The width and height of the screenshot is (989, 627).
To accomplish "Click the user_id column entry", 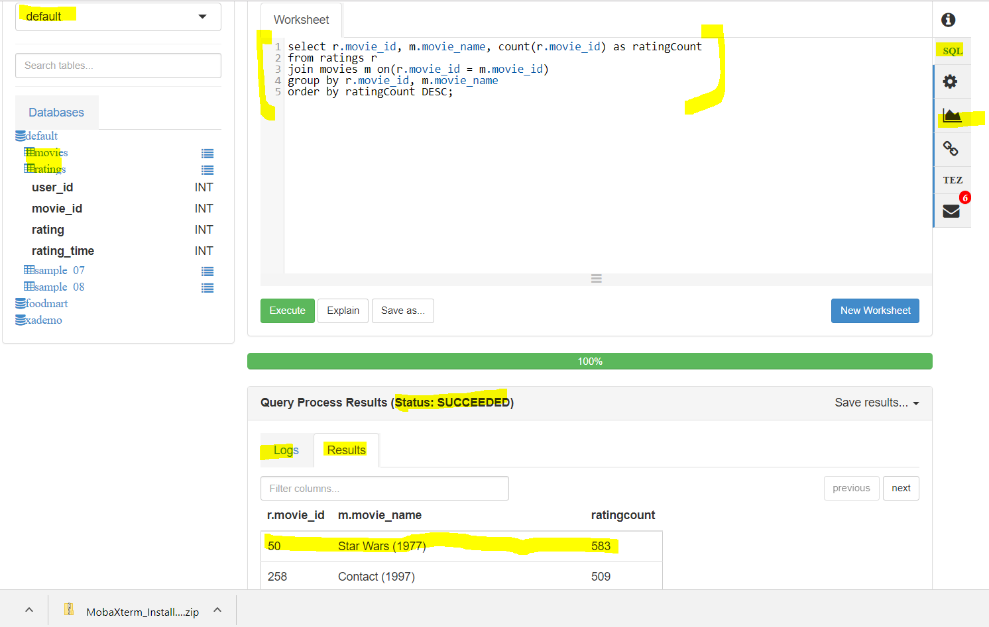I will click(52, 187).
